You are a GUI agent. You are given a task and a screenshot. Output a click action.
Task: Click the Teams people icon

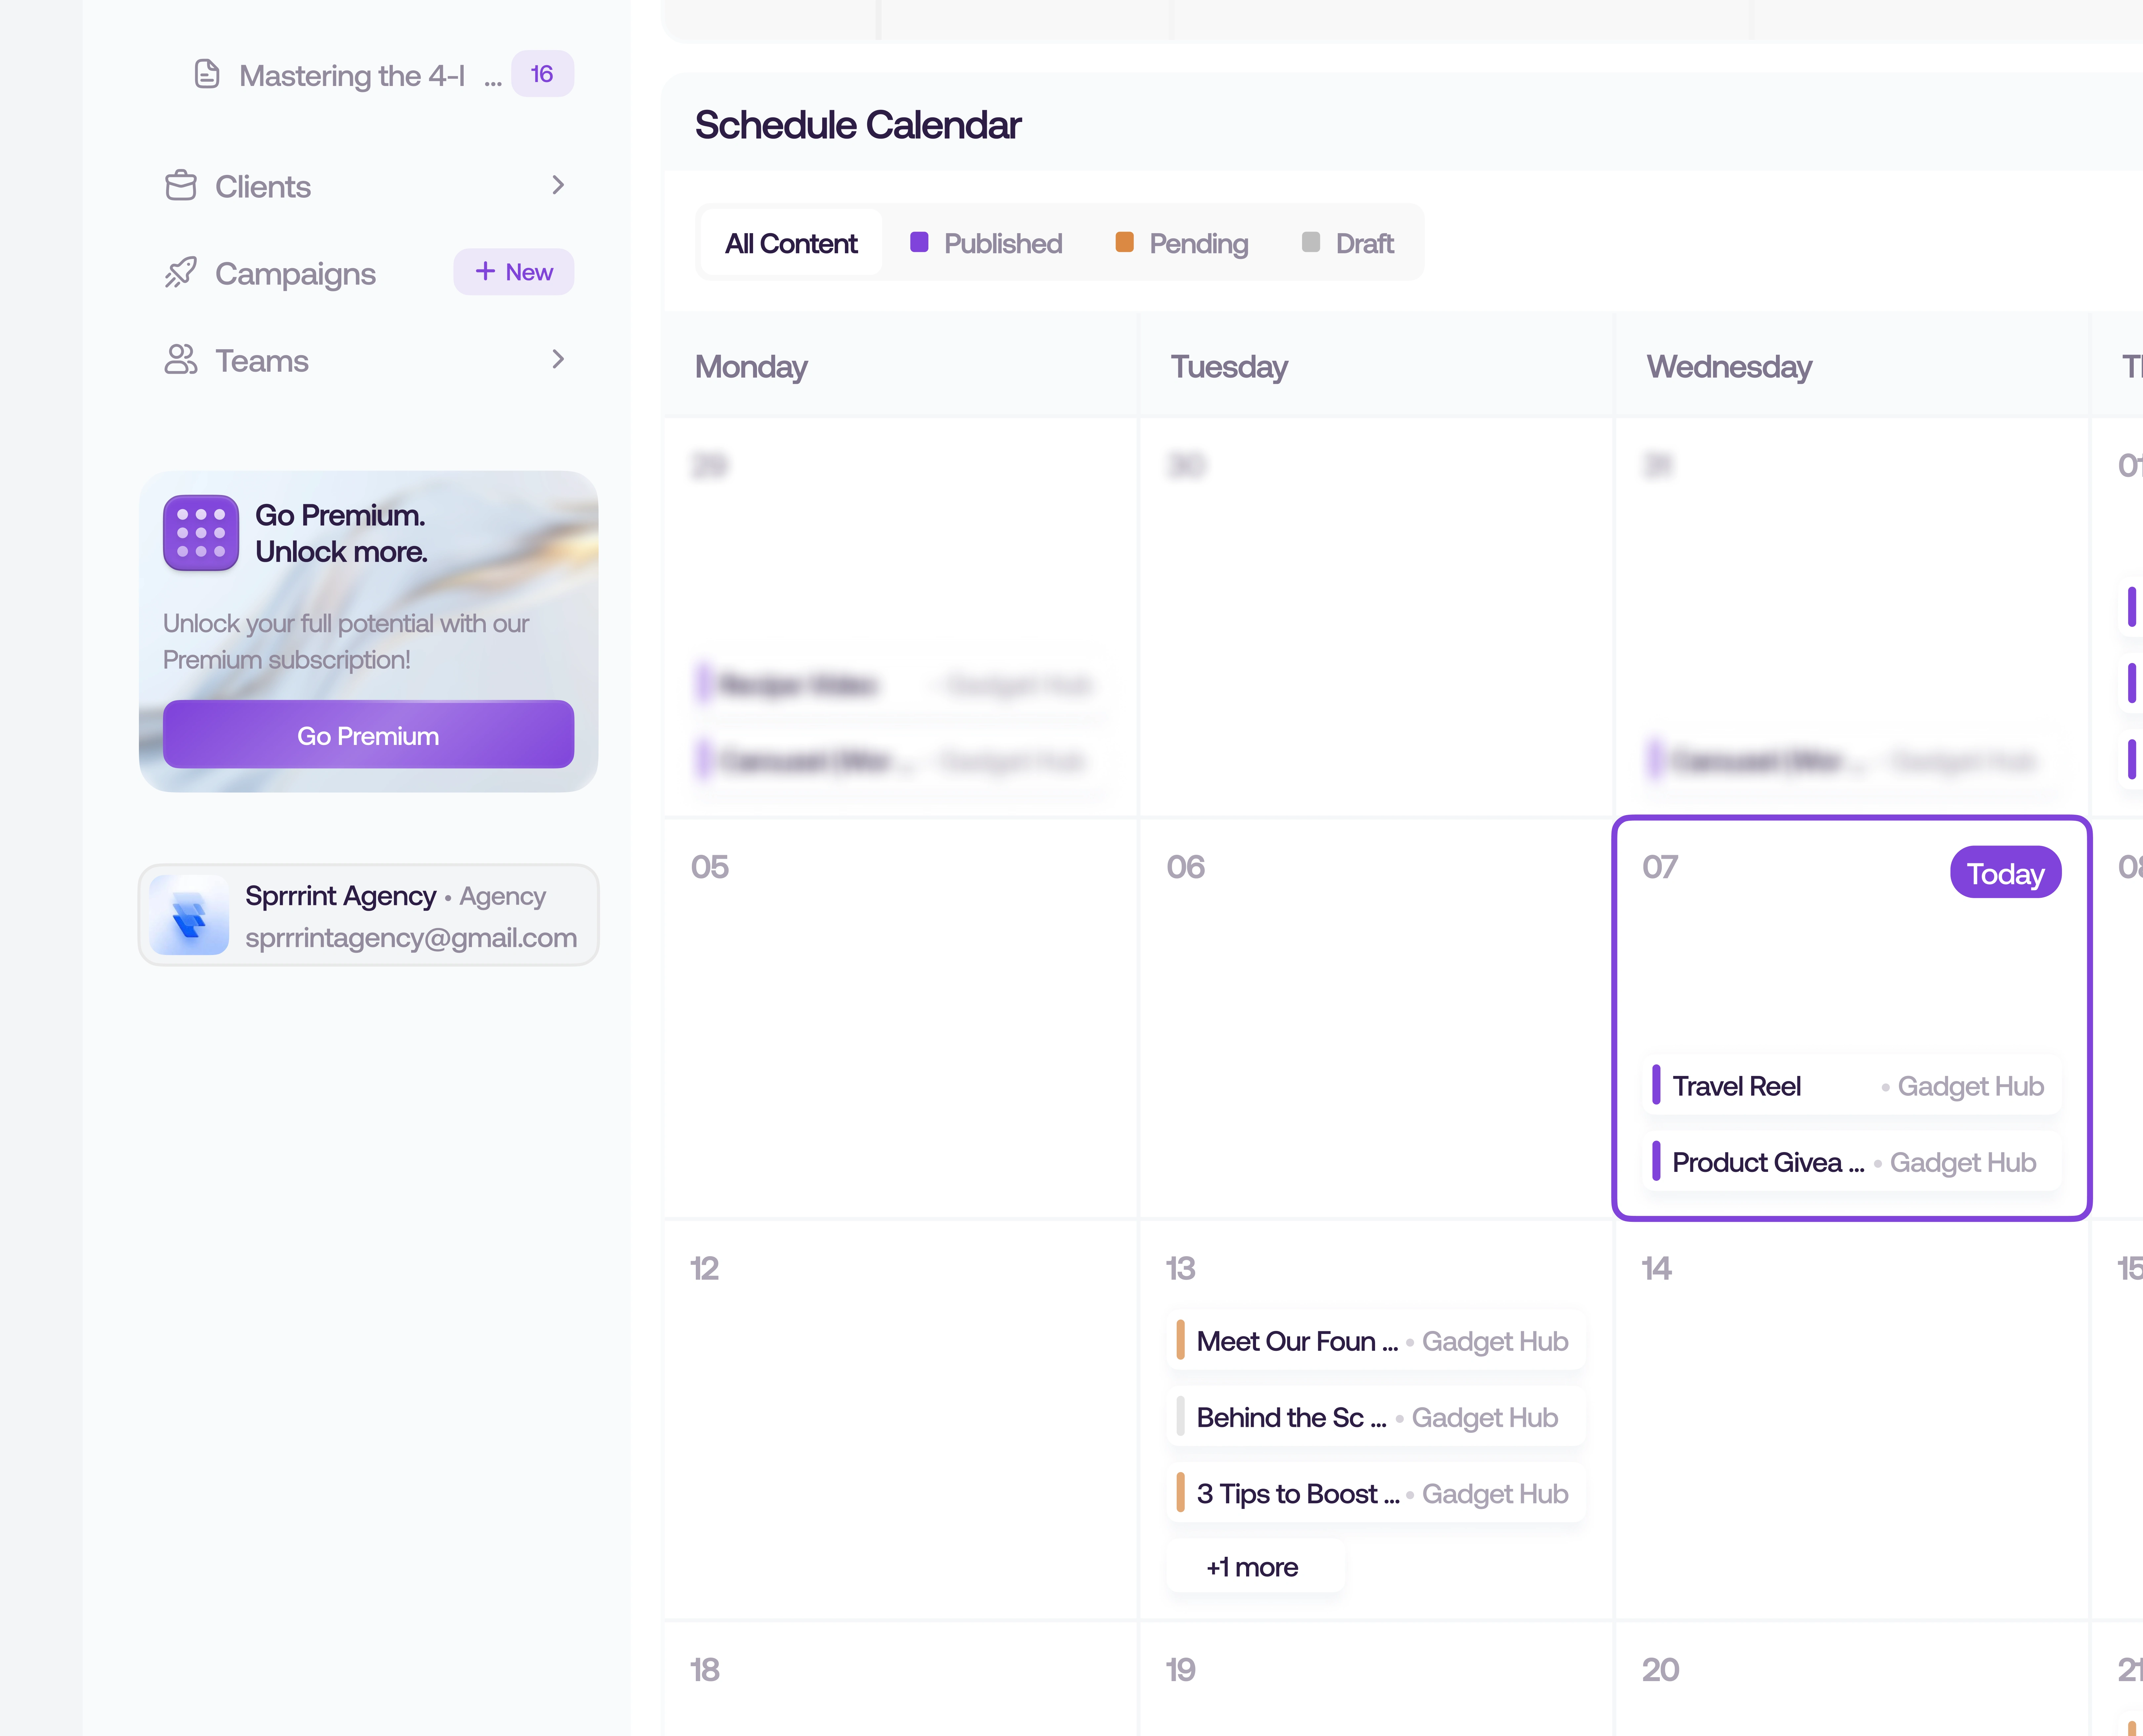pos(181,360)
